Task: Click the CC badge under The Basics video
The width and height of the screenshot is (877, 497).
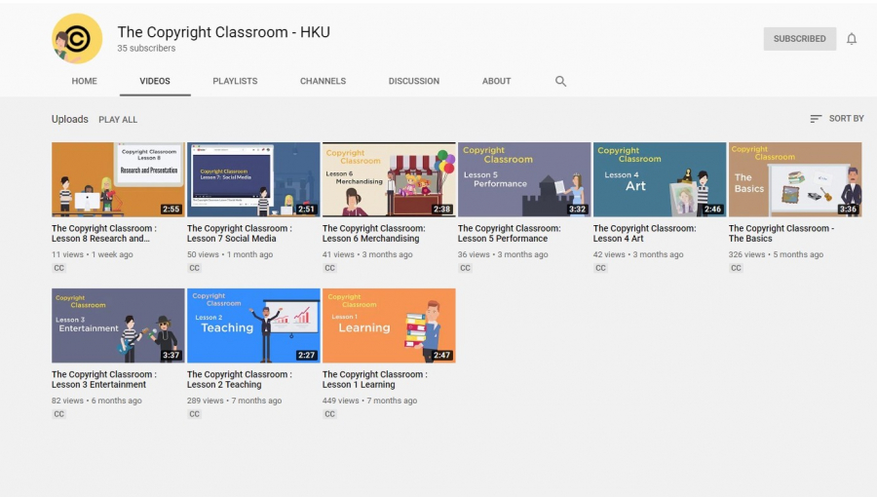Action: click(x=736, y=268)
